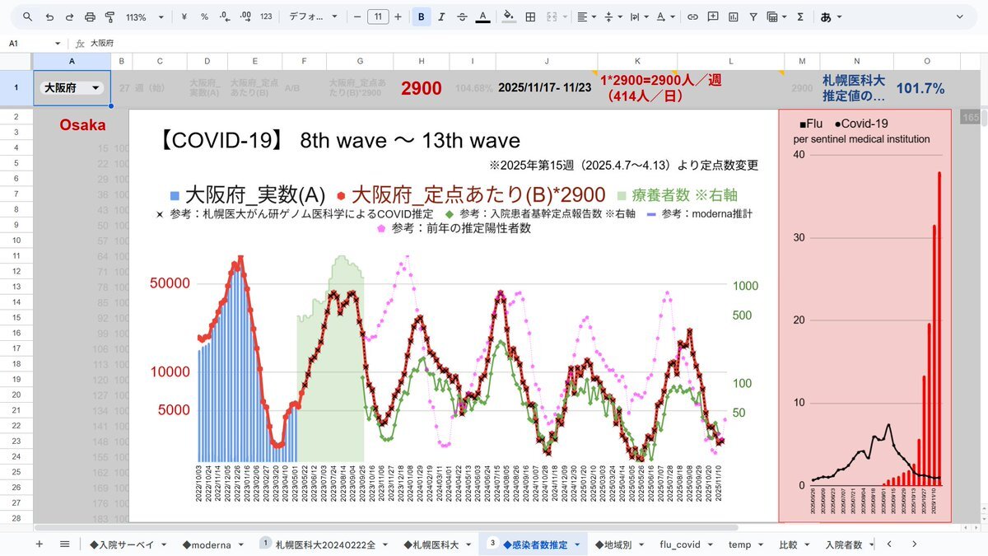
Task: Open the borders tool
Action: (x=531, y=16)
